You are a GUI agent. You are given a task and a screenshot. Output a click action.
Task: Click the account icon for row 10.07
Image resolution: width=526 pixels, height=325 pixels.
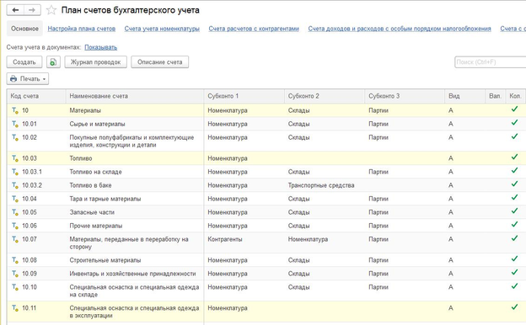pyautogui.click(x=15, y=239)
